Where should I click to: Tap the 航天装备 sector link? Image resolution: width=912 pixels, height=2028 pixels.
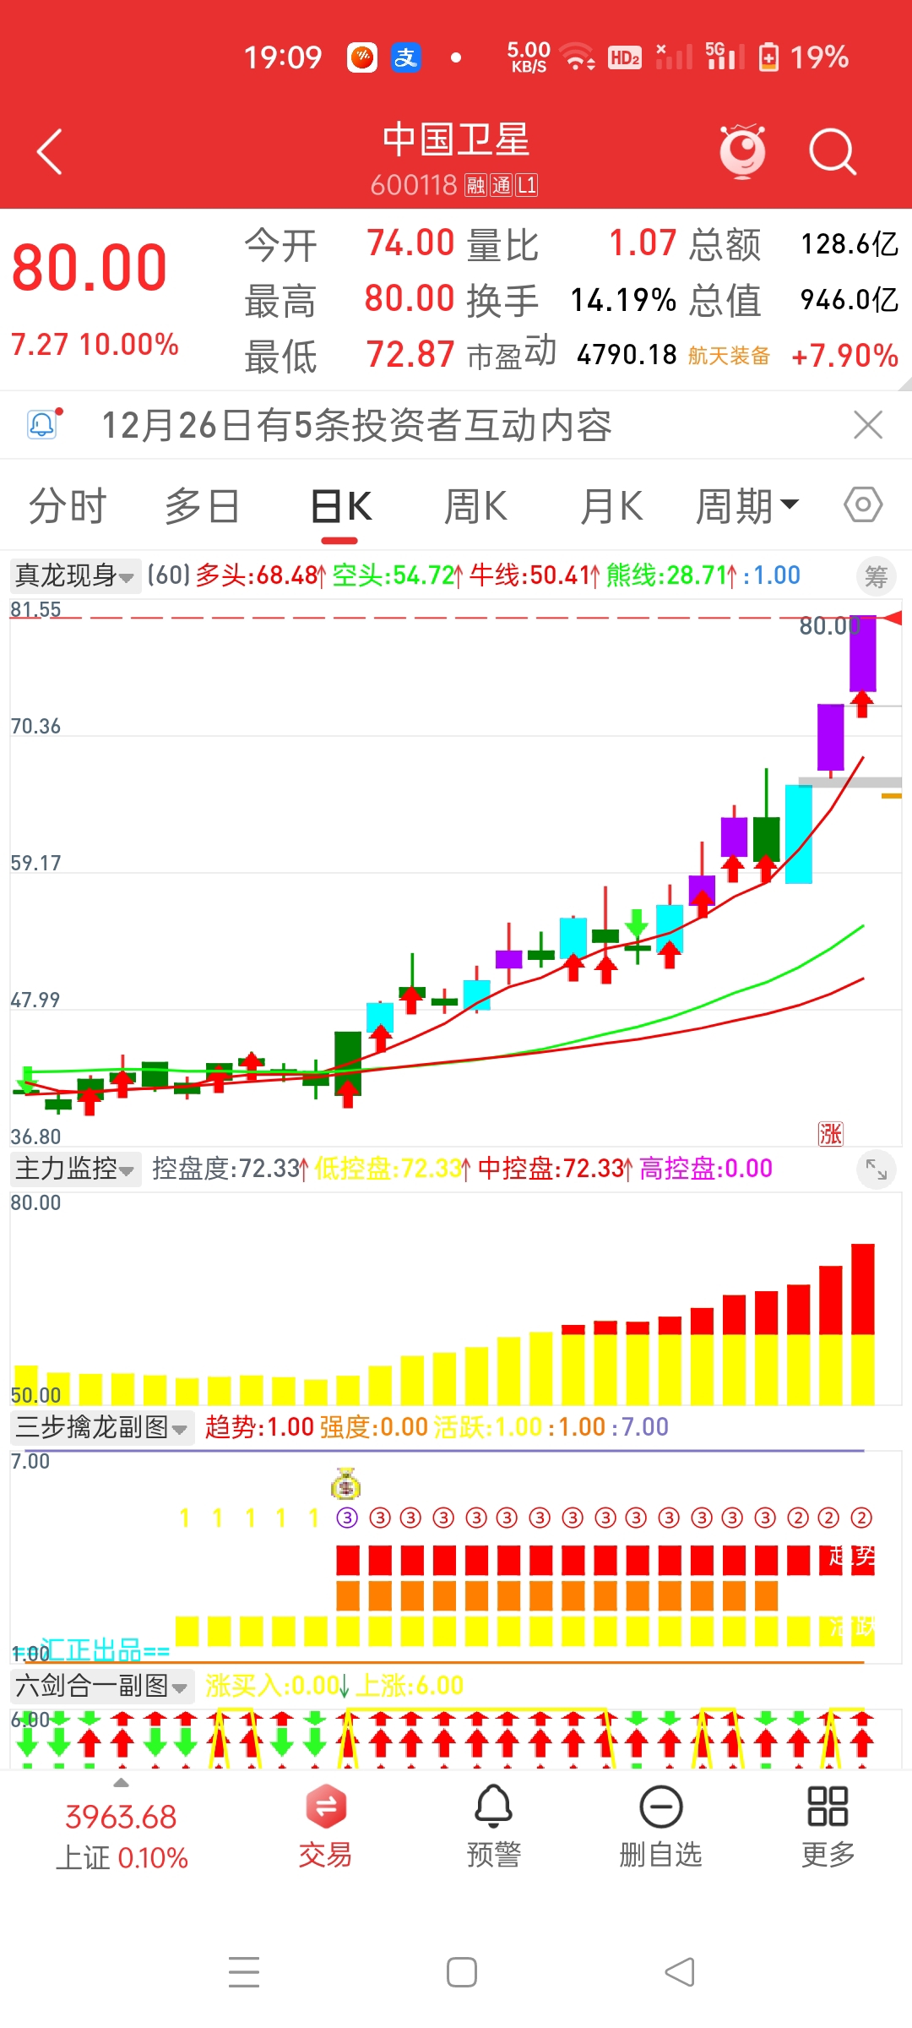(729, 356)
